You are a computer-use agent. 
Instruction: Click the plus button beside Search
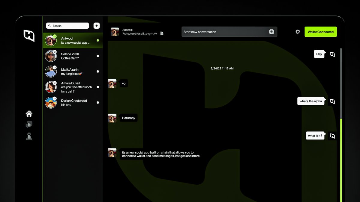[97, 26]
